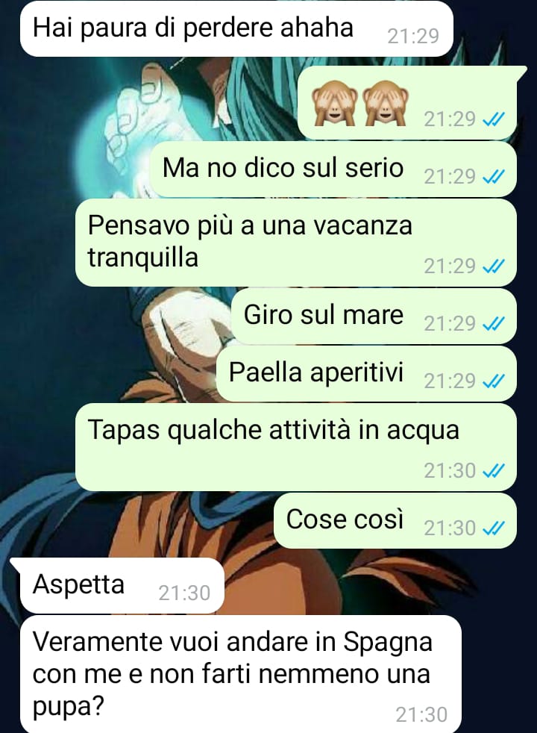Tap the 21:30 timestamp on 'Aspetta'

pyautogui.click(x=184, y=593)
